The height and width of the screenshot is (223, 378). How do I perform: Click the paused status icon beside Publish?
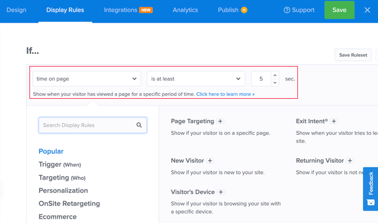click(244, 10)
